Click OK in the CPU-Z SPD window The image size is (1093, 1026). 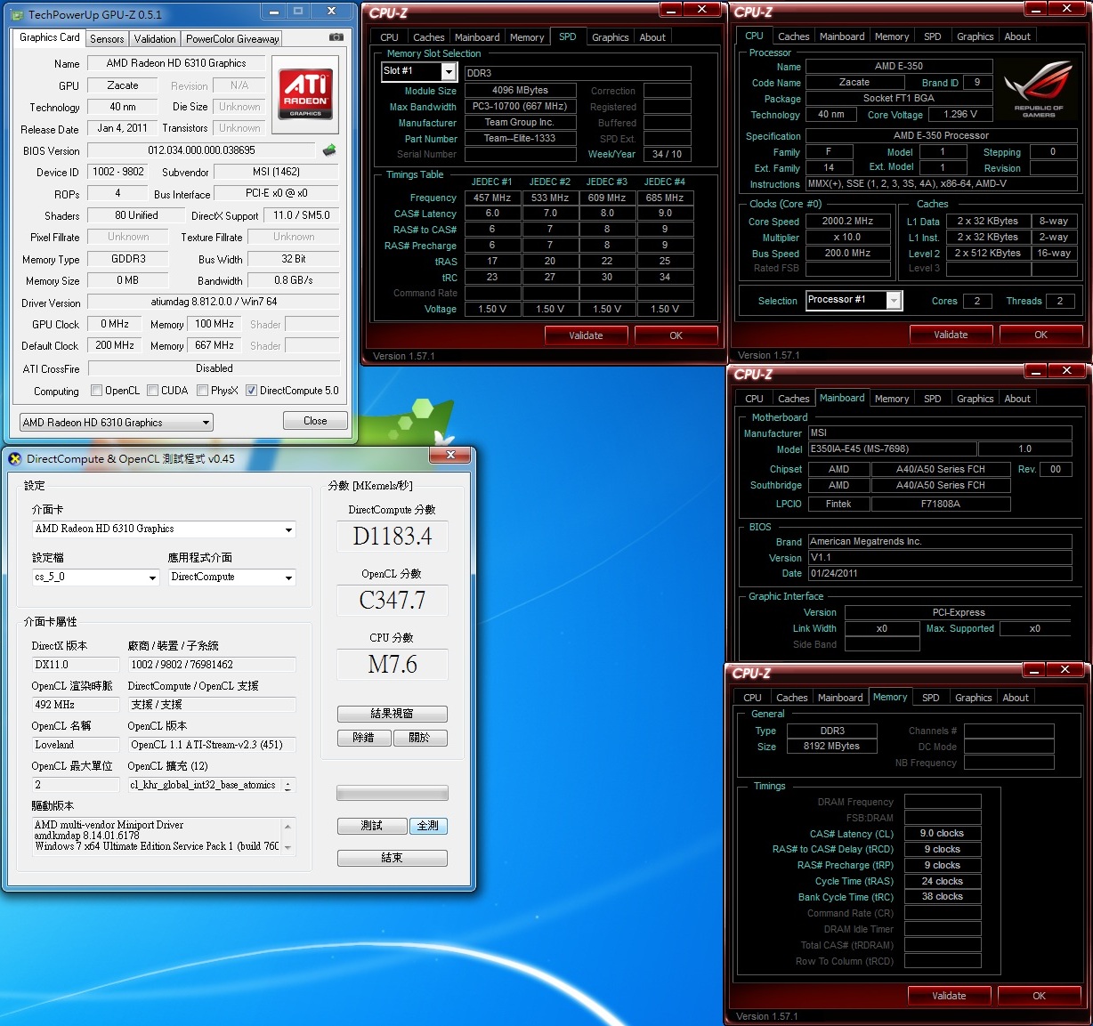[676, 335]
